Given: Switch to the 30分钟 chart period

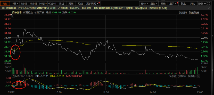Looking at the screenshot, I should coord(43,4).
